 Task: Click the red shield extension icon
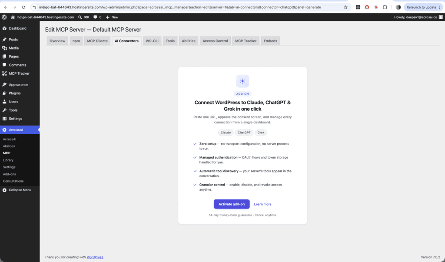pos(367,7)
